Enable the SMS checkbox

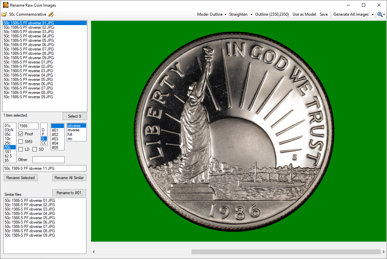point(21,142)
